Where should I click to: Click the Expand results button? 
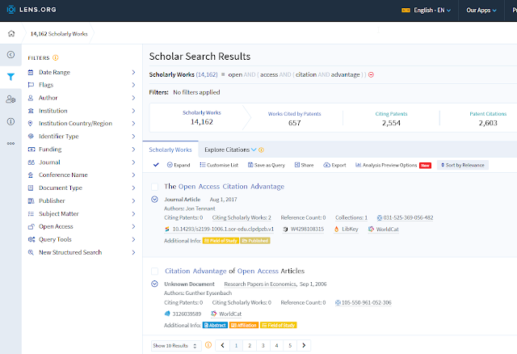pyautogui.click(x=179, y=165)
